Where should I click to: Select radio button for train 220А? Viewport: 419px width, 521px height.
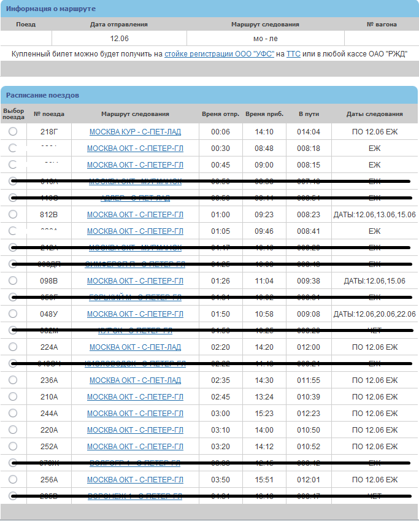click(x=13, y=430)
